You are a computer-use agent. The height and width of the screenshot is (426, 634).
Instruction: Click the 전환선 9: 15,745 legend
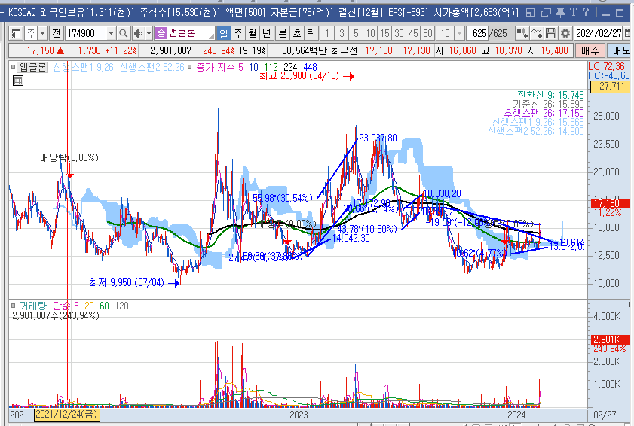(x=551, y=96)
